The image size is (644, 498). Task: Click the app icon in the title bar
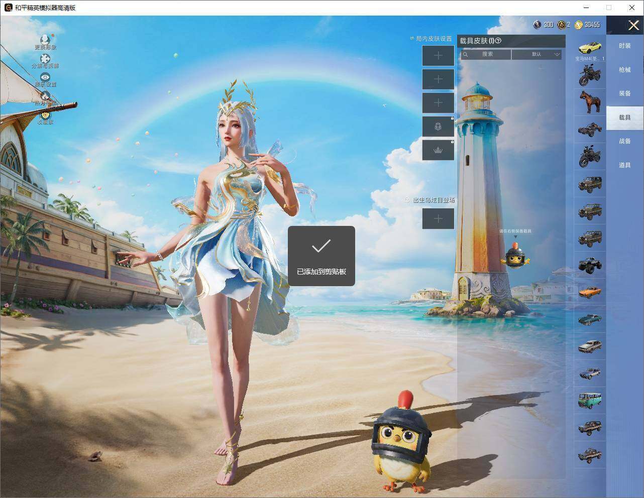pos(8,8)
